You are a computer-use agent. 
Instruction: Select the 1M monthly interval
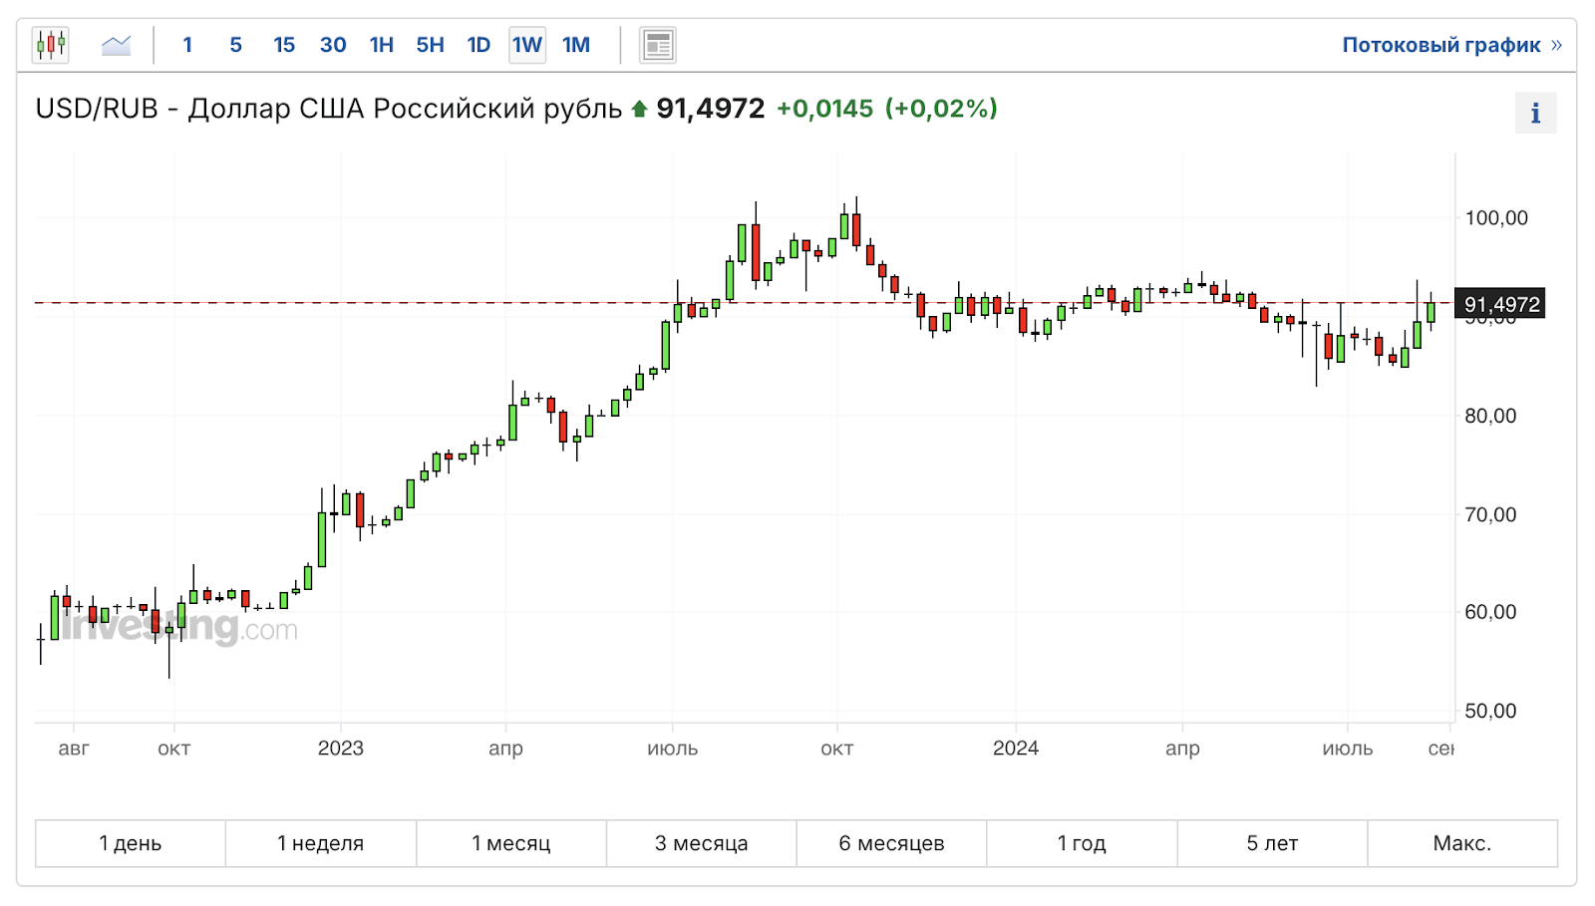pyautogui.click(x=576, y=45)
